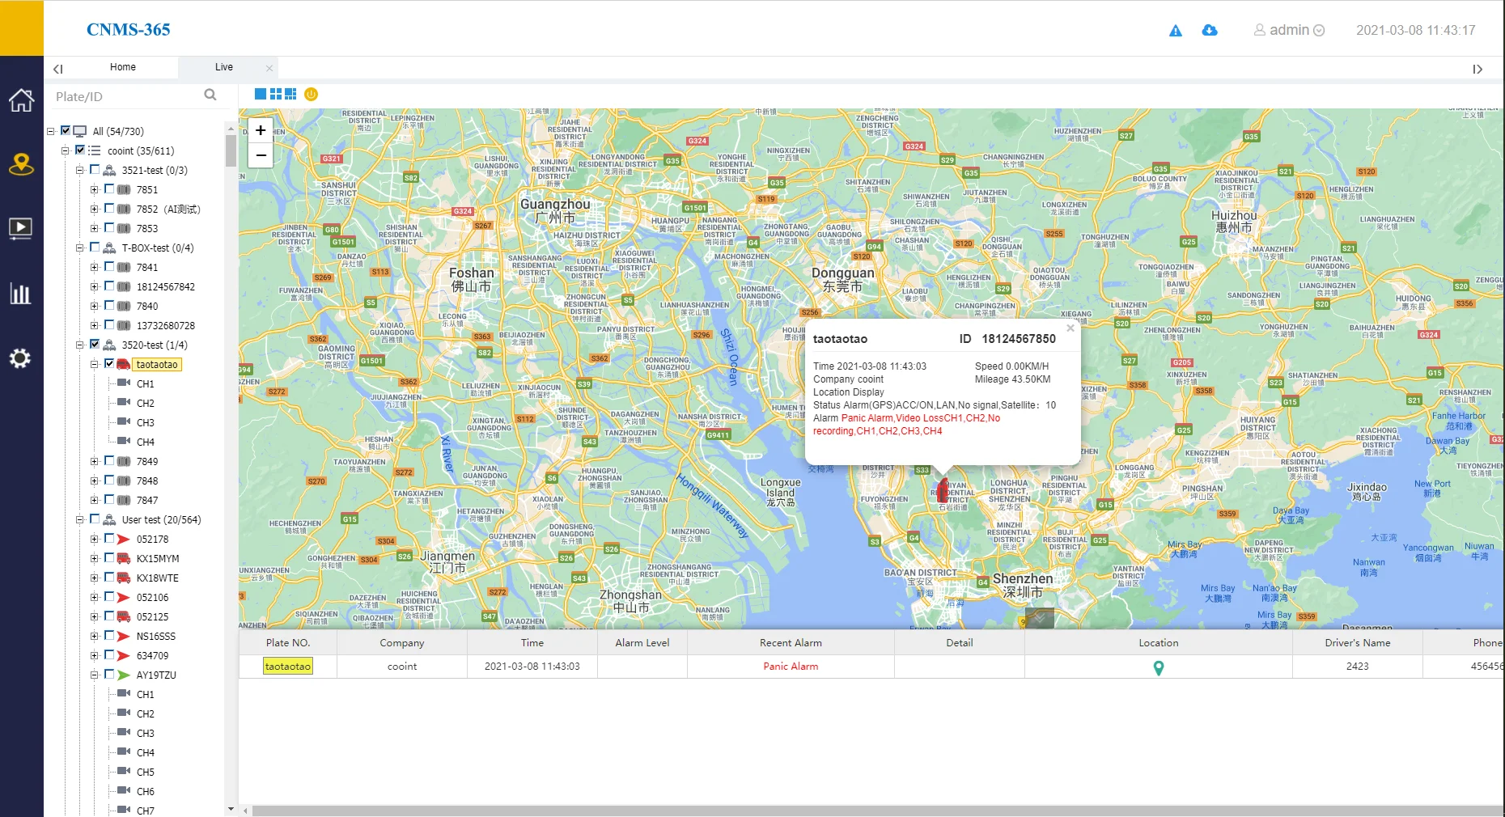Click the CH6 camera under AY19TZU

146,792
